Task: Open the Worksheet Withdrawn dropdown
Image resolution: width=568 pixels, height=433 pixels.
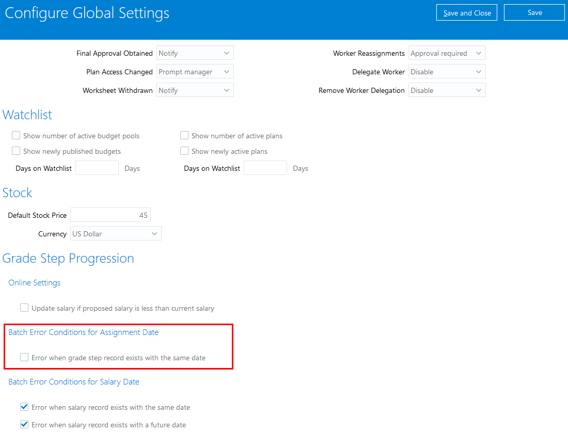Action: coord(195,90)
